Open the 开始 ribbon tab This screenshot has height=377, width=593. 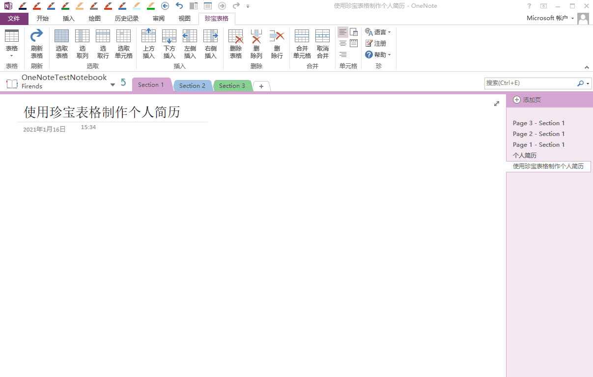pyautogui.click(x=42, y=18)
